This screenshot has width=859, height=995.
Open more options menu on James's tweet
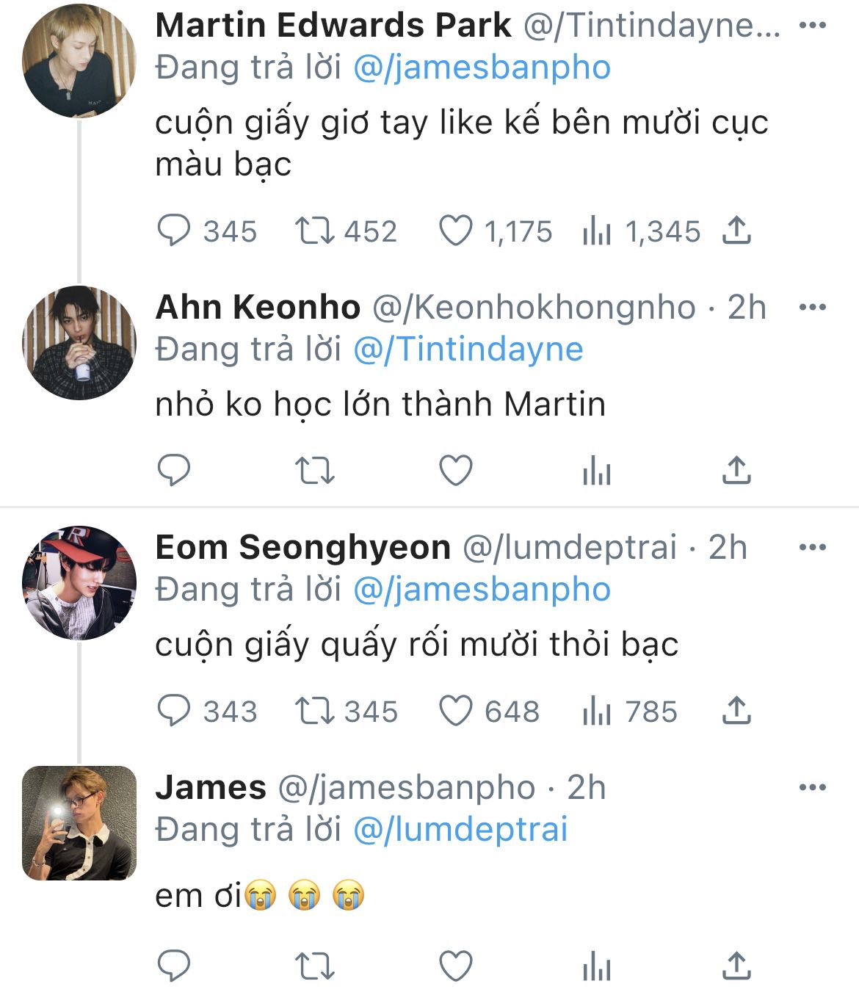tap(812, 787)
